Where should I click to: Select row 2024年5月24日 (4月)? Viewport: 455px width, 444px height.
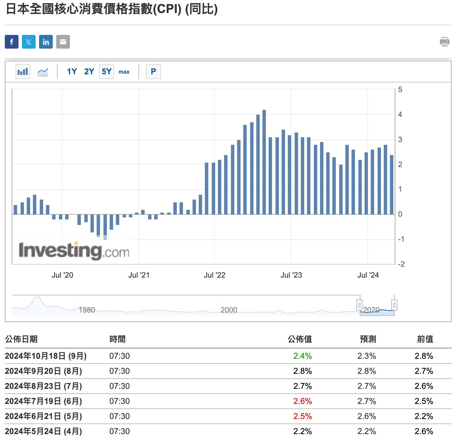[228, 431]
